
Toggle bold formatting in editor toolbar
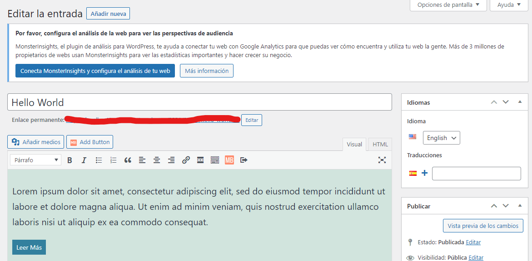tap(70, 160)
